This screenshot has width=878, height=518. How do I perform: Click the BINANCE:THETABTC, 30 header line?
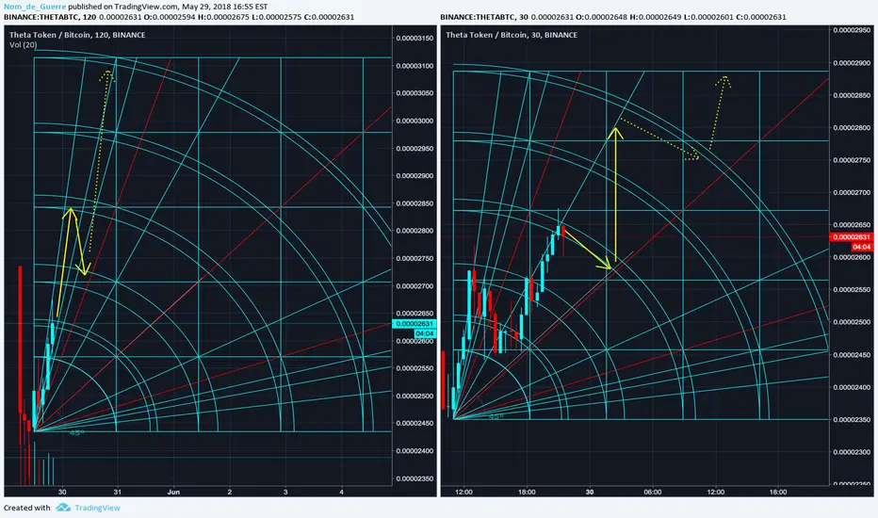point(612,17)
